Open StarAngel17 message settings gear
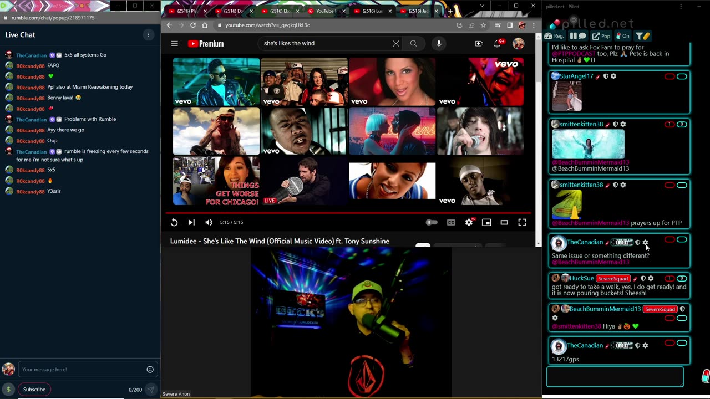This screenshot has width=710, height=399. [x=613, y=76]
